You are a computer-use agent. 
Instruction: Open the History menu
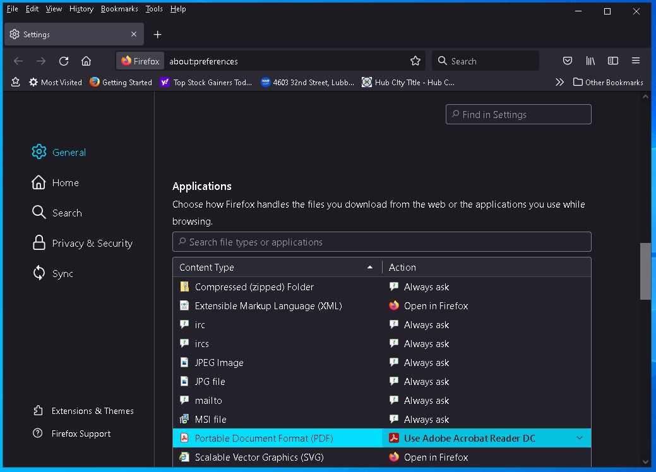click(81, 9)
